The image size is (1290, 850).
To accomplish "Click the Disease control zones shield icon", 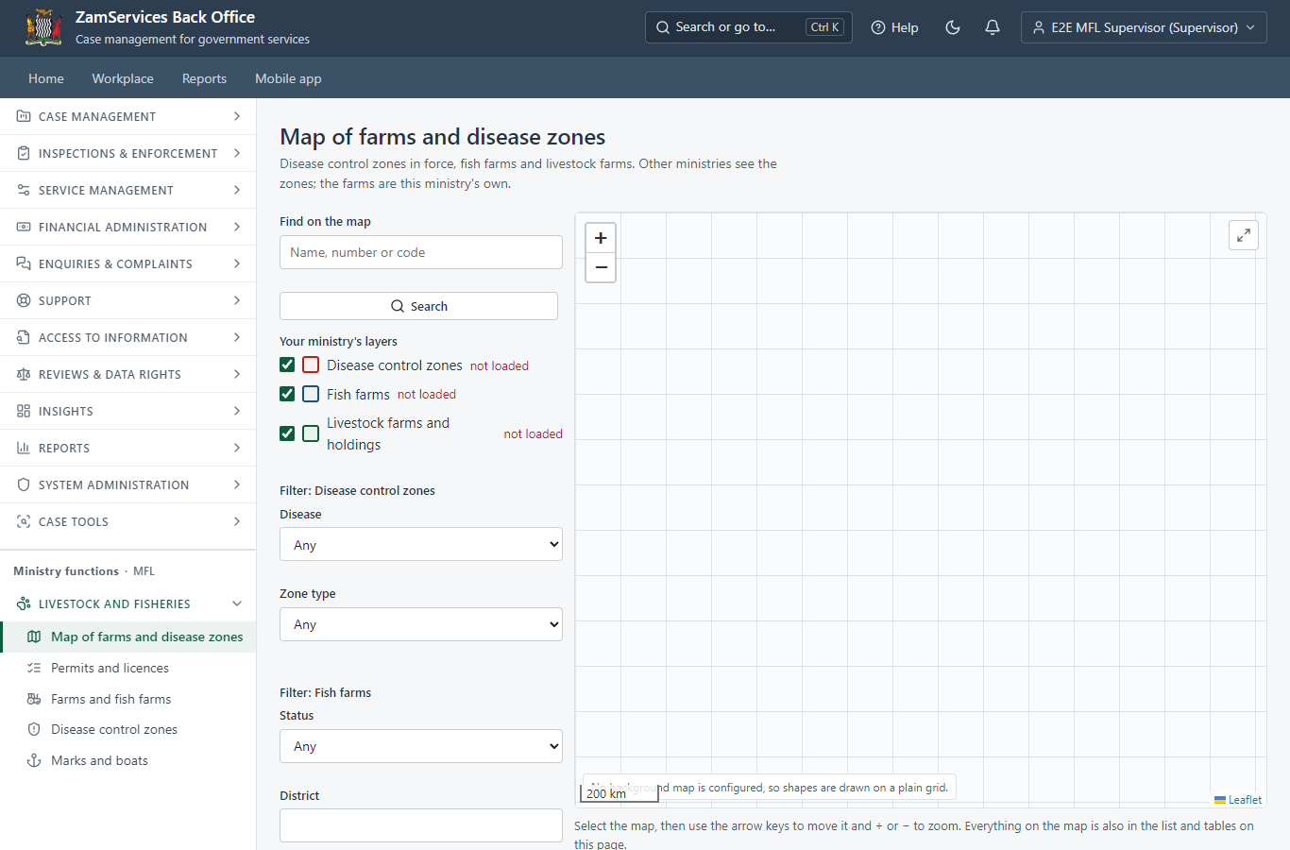I will click(34, 729).
